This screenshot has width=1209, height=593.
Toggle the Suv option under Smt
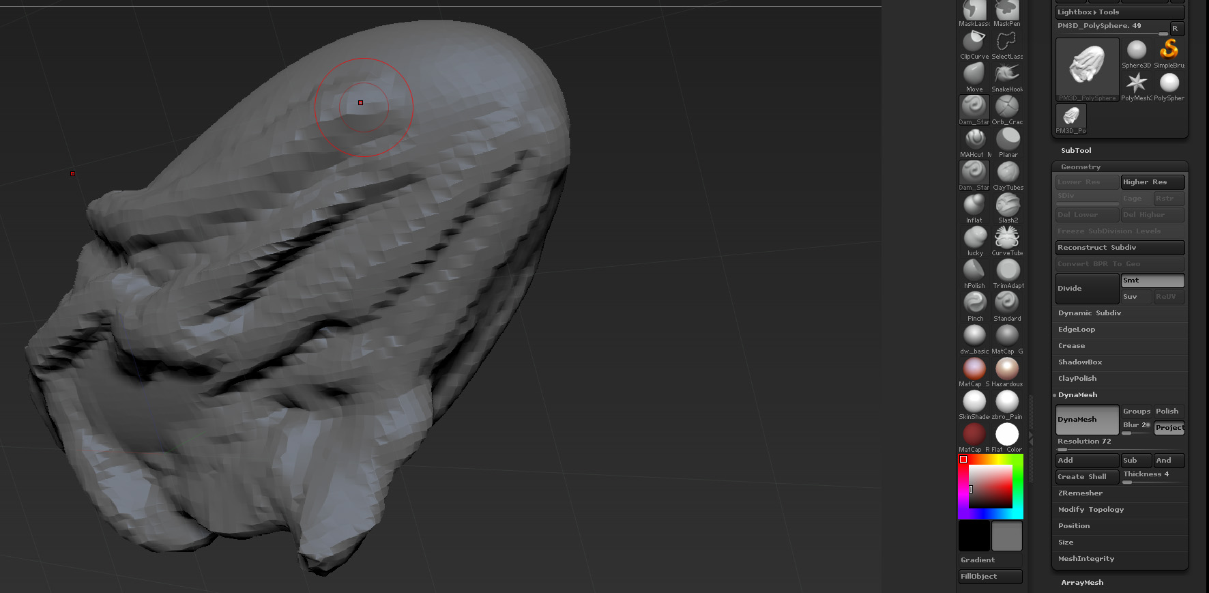click(x=1136, y=297)
